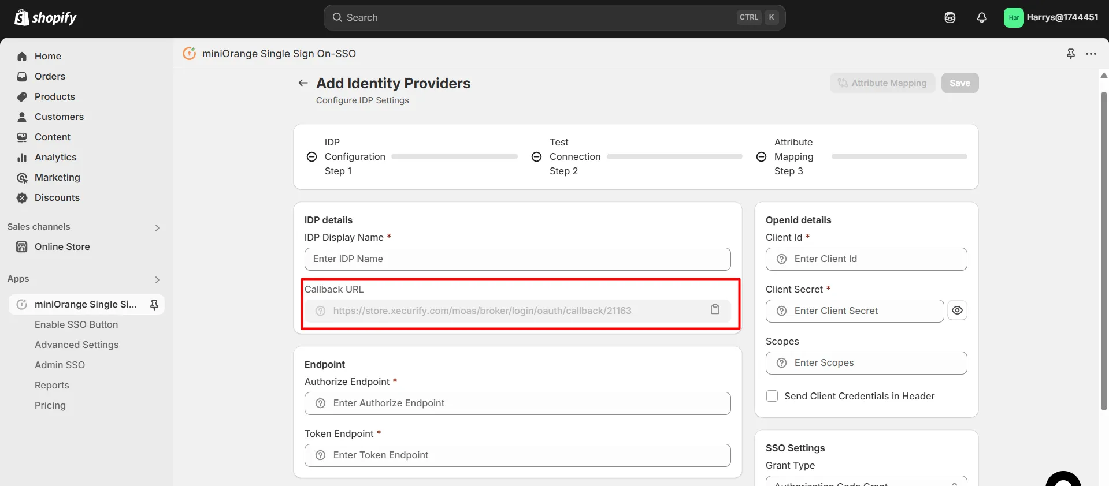This screenshot has width=1109, height=486.
Task: Click the Marketing target icon
Action: [x=22, y=177]
